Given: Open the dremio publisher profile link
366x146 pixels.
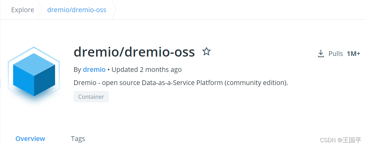Looking at the screenshot, I should [x=94, y=69].
